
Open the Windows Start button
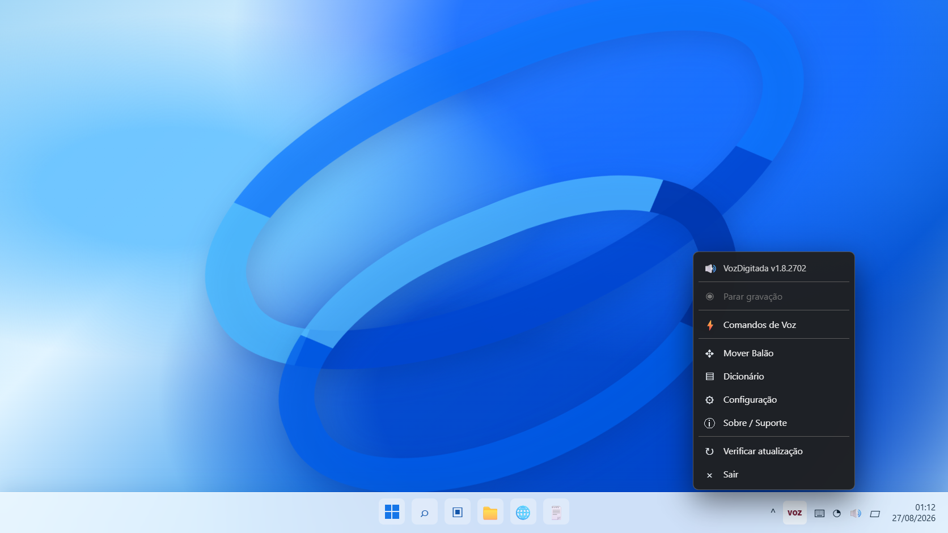[x=392, y=512]
